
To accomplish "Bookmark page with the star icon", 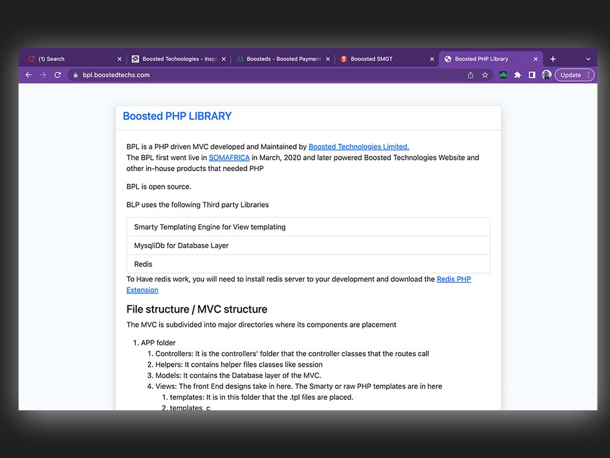I will (x=485, y=75).
